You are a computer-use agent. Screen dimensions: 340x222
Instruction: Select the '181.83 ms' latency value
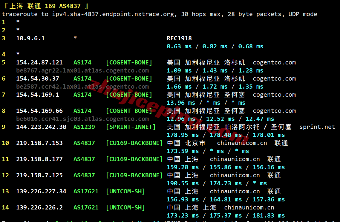click(269, 216)
